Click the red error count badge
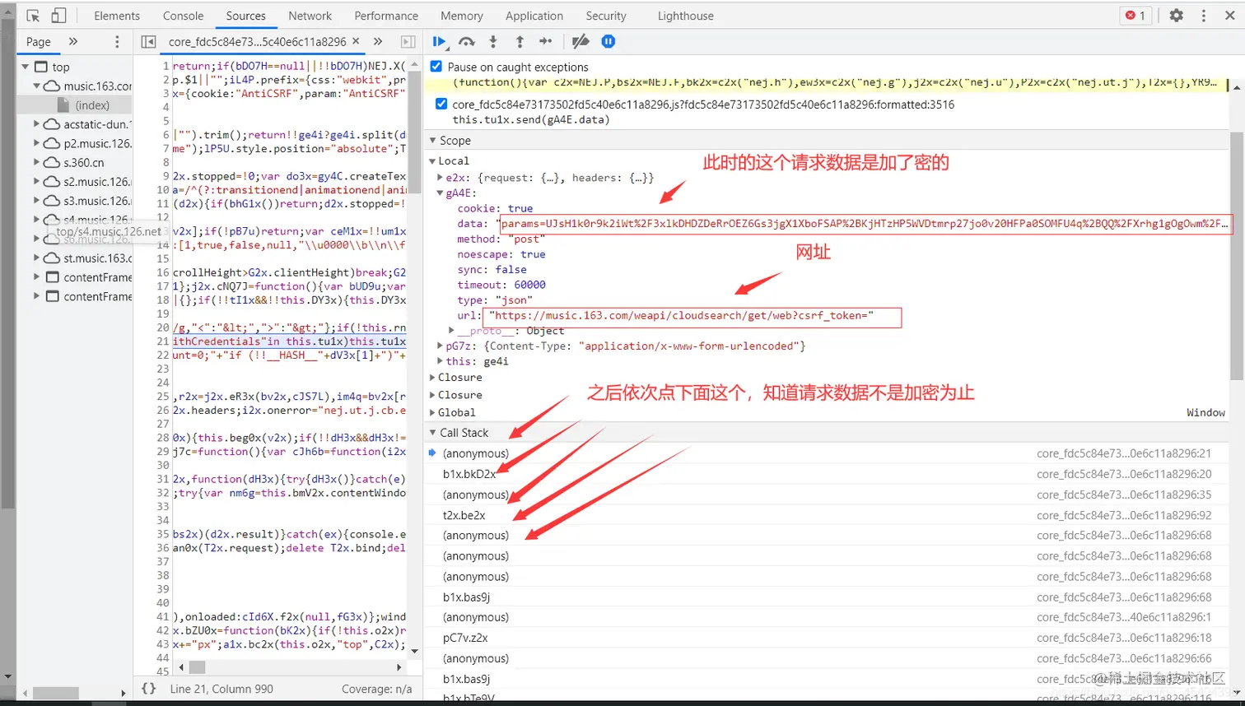The image size is (1245, 706). click(1135, 16)
